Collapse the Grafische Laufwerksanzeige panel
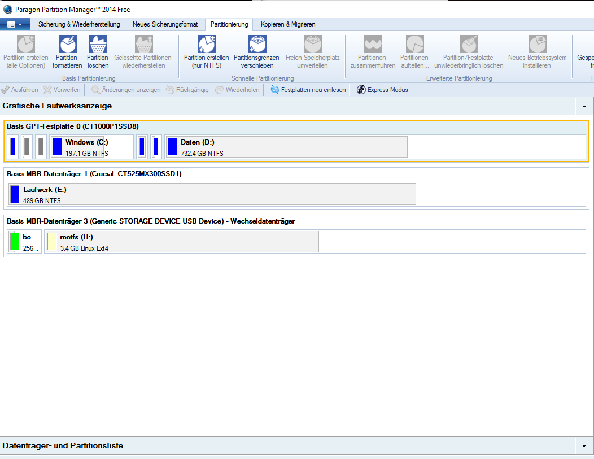Screen dimensions: 594x459 coord(584,106)
